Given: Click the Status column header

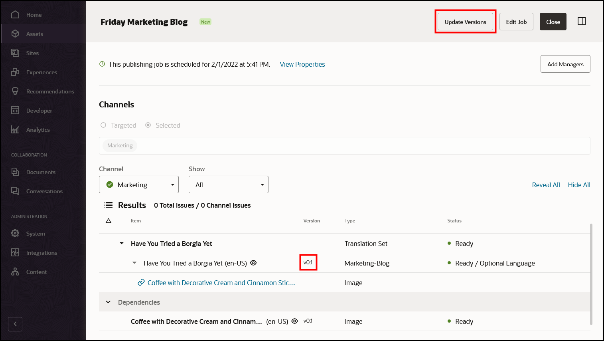Looking at the screenshot, I should click(x=454, y=221).
